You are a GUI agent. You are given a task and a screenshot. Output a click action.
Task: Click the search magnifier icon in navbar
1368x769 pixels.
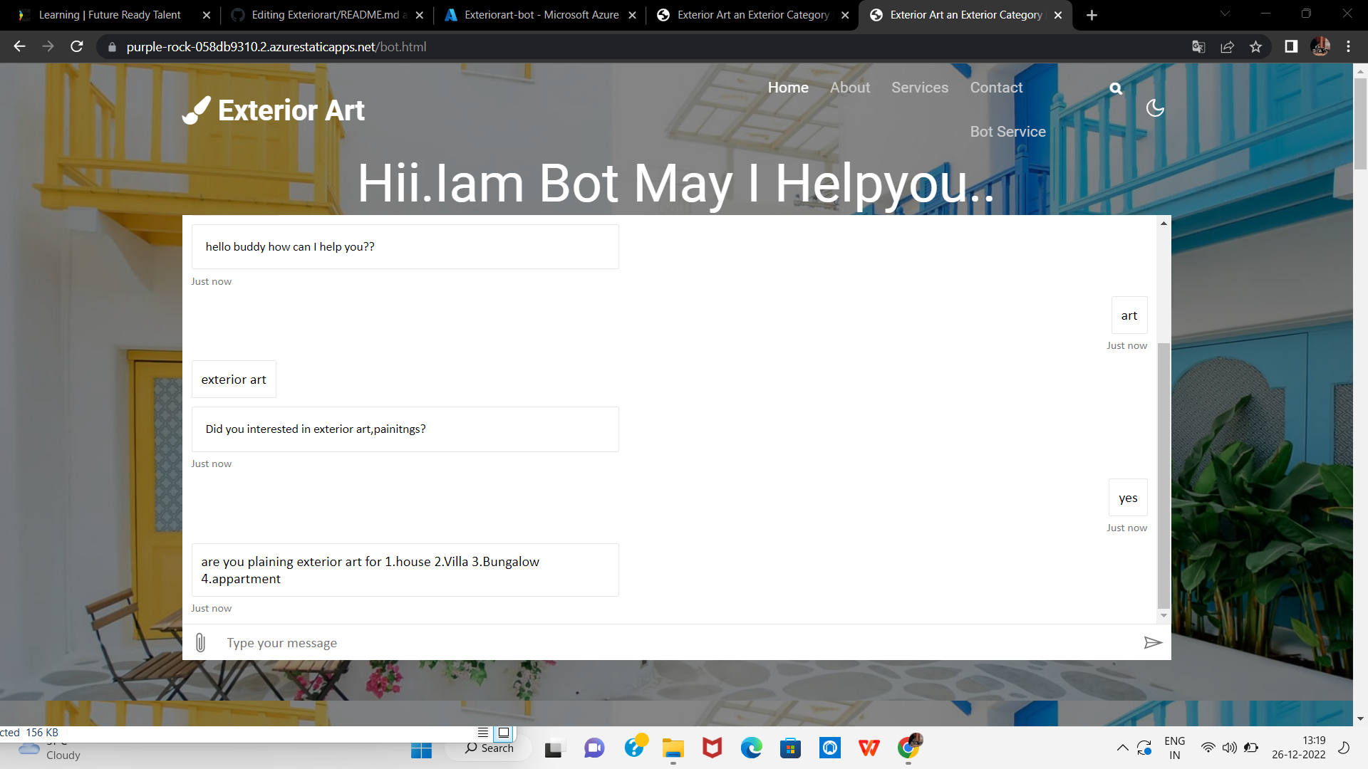[x=1116, y=88]
